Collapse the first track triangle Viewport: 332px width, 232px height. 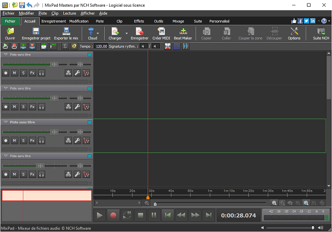(x=6, y=55)
